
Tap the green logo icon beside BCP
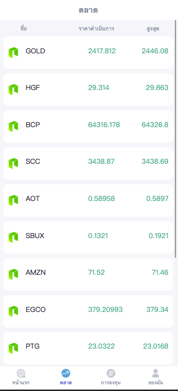coord(13,126)
